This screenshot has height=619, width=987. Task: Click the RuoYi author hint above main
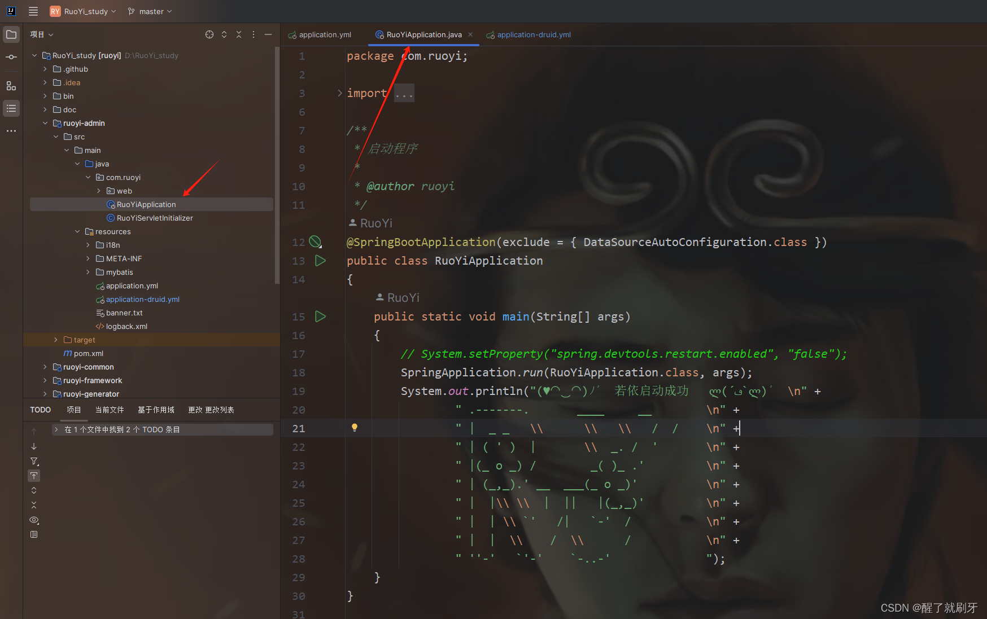(398, 297)
